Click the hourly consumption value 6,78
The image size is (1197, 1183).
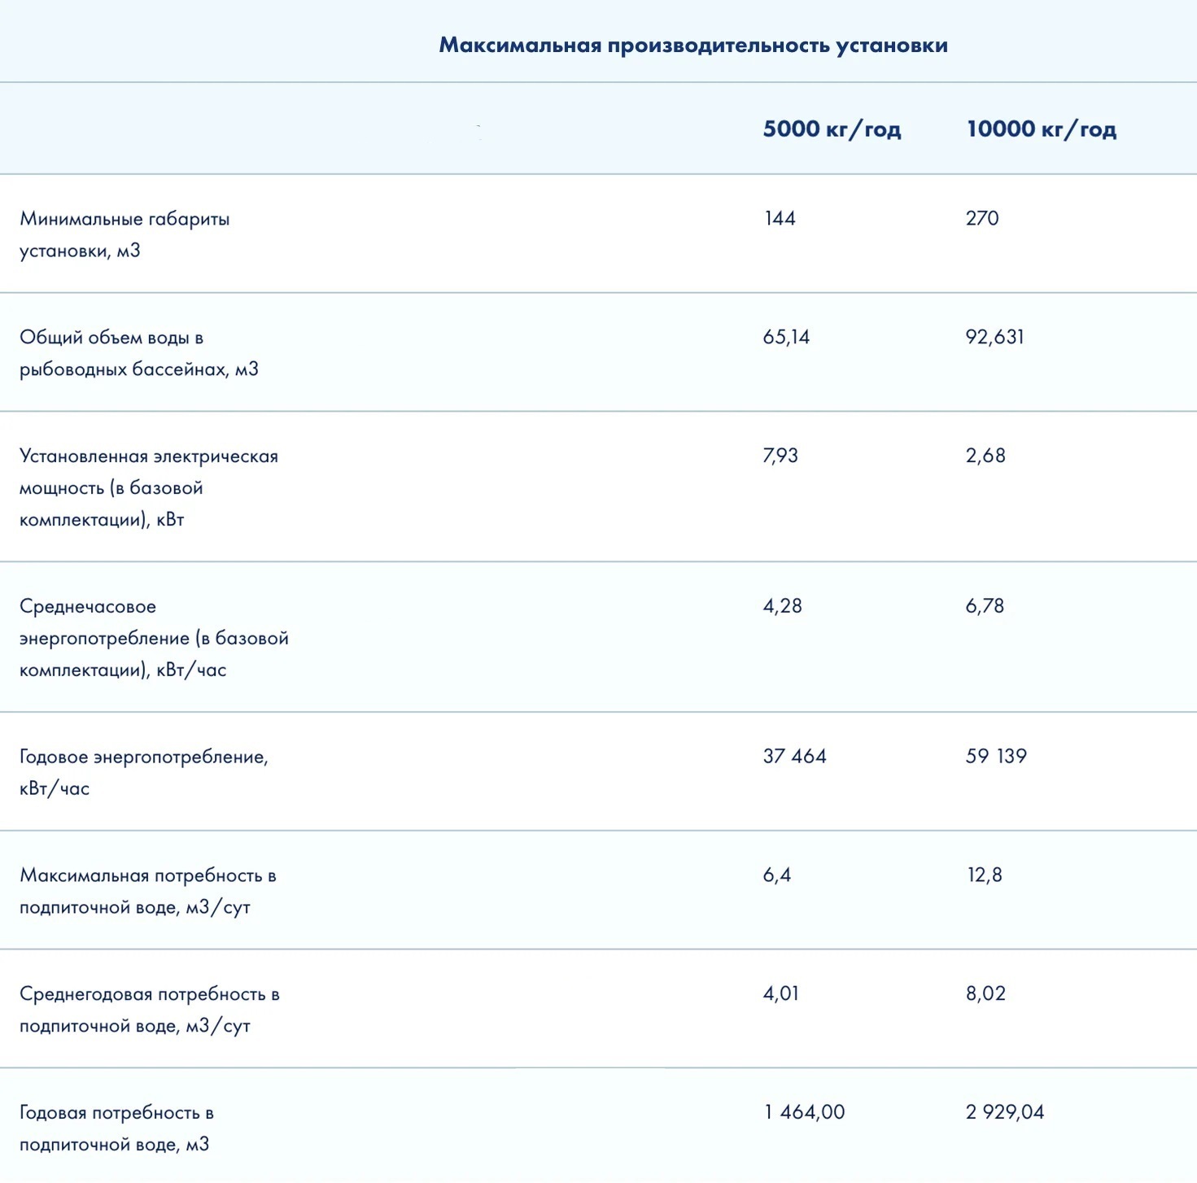coord(985,606)
